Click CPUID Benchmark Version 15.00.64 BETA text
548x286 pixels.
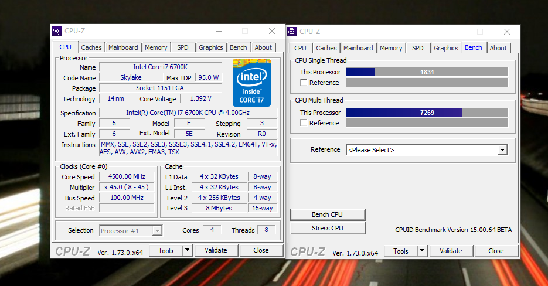click(x=453, y=230)
